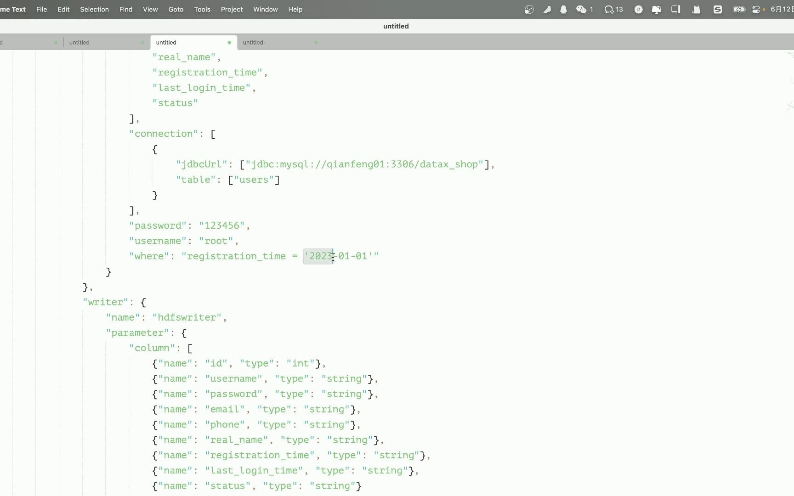Image resolution: width=794 pixels, height=496 pixels.
Task: Click the writer "status" string column line
Action: [257, 486]
